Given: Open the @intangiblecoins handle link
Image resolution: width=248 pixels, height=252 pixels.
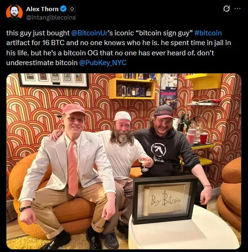Looking at the screenshot, I should click(x=51, y=17).
